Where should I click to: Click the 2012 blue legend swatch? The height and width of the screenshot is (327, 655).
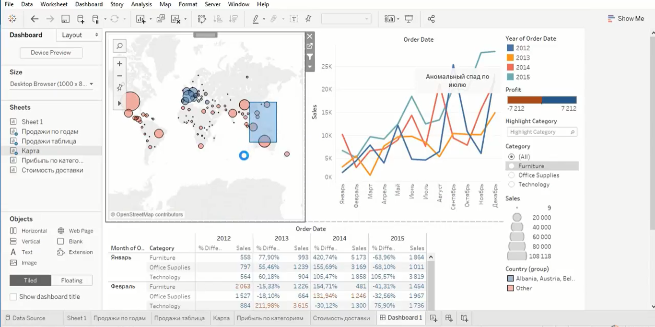click(511, 48)
